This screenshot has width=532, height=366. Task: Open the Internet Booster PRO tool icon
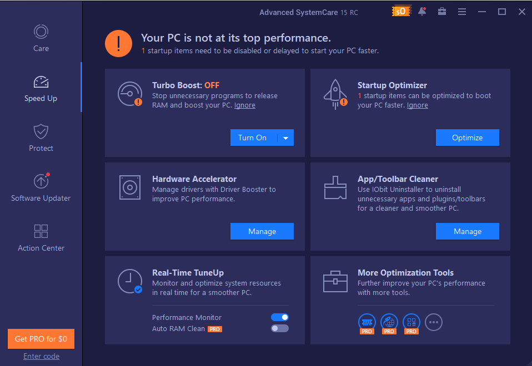point(389,324)
